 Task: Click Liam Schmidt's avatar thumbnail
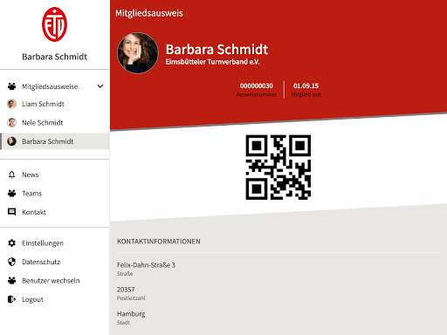tap(11, 104)
